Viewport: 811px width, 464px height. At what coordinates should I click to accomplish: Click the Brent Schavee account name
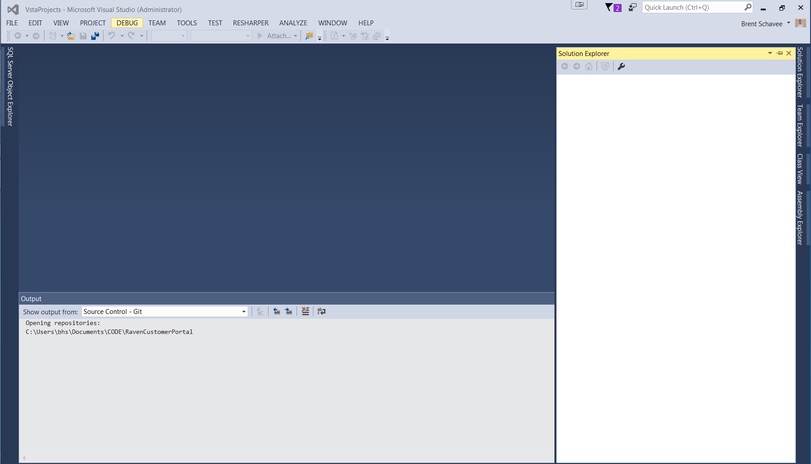pyautogui.click(x=762, y=24)
